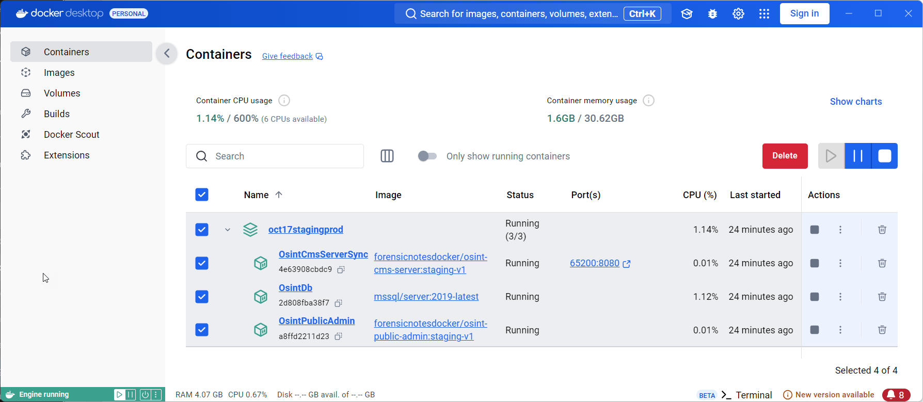Click the engine resume play icon in status bar

tap(119, 395)
